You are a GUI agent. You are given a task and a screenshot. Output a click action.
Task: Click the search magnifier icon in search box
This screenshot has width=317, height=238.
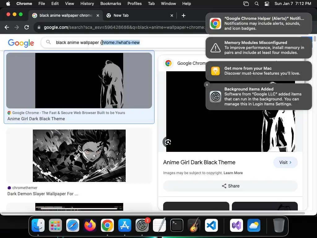point(48,42)
